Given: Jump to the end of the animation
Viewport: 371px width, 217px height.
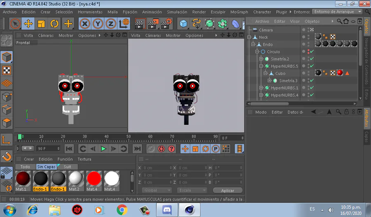Looking at the screenshot, I should (137, 149).
